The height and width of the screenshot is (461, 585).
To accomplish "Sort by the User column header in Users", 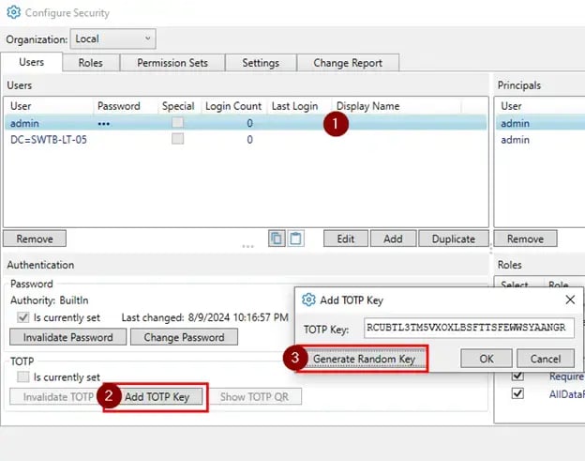I will pos(49,106).
